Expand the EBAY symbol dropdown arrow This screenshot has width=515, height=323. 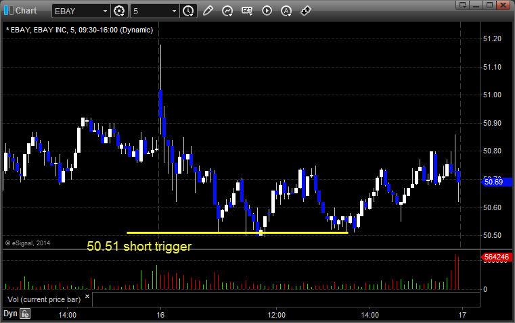105,11
